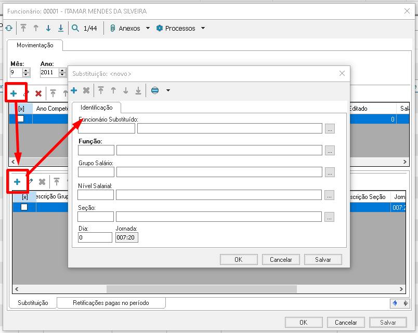Screen dimensions: 418x333
Task: Click plus icon in Substituição dialog toolbar
Action: [x=74, y=90]
